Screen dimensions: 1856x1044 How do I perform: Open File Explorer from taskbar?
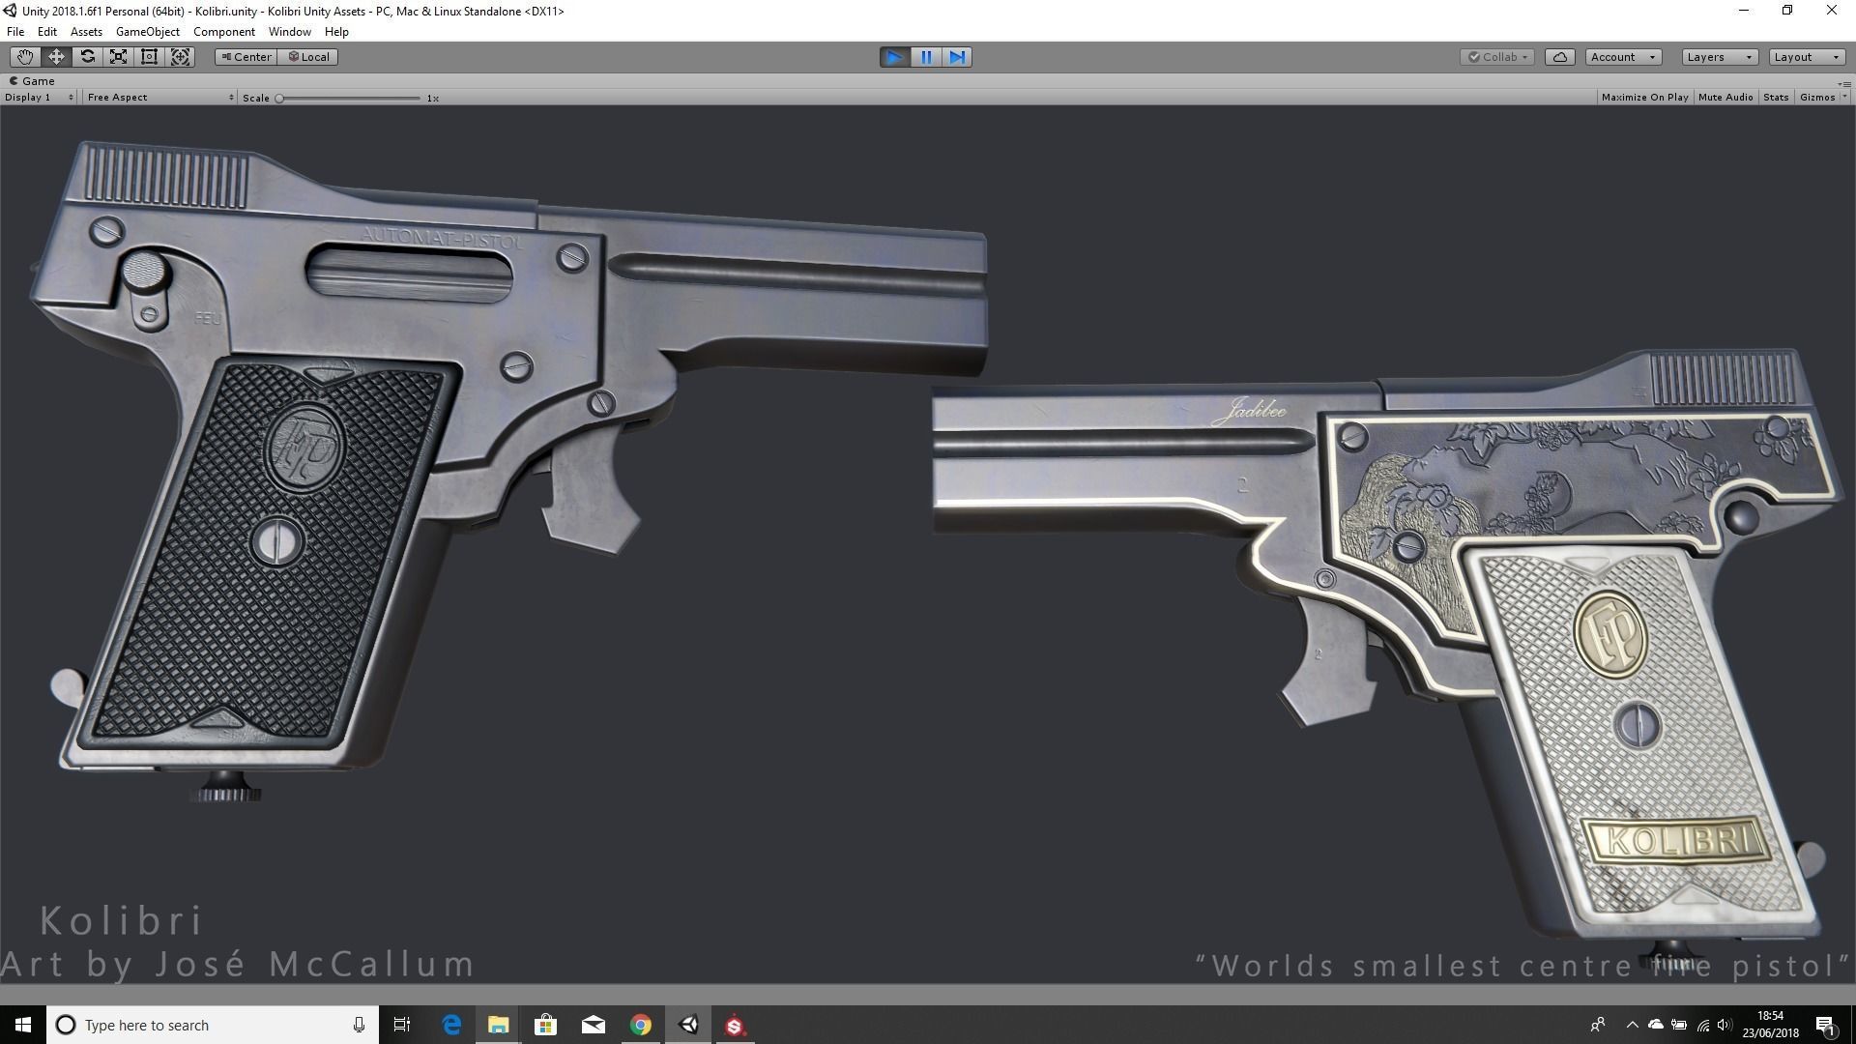coord(498,1025)
